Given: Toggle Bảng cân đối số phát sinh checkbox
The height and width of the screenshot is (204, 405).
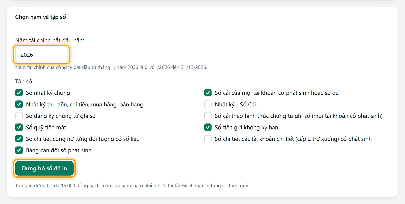Looking at the screenshot, I should [x=19, y=150].
